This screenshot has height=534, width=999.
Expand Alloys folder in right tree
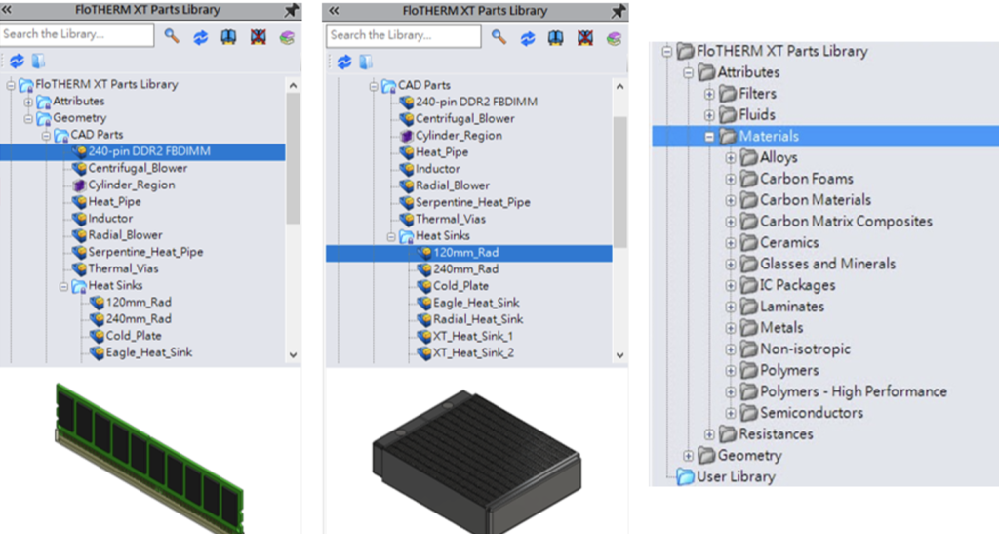731,158
